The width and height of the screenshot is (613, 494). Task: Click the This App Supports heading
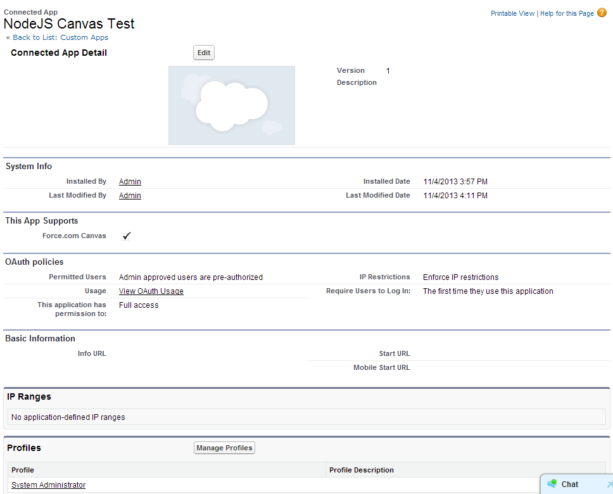[x=41, y=221]
